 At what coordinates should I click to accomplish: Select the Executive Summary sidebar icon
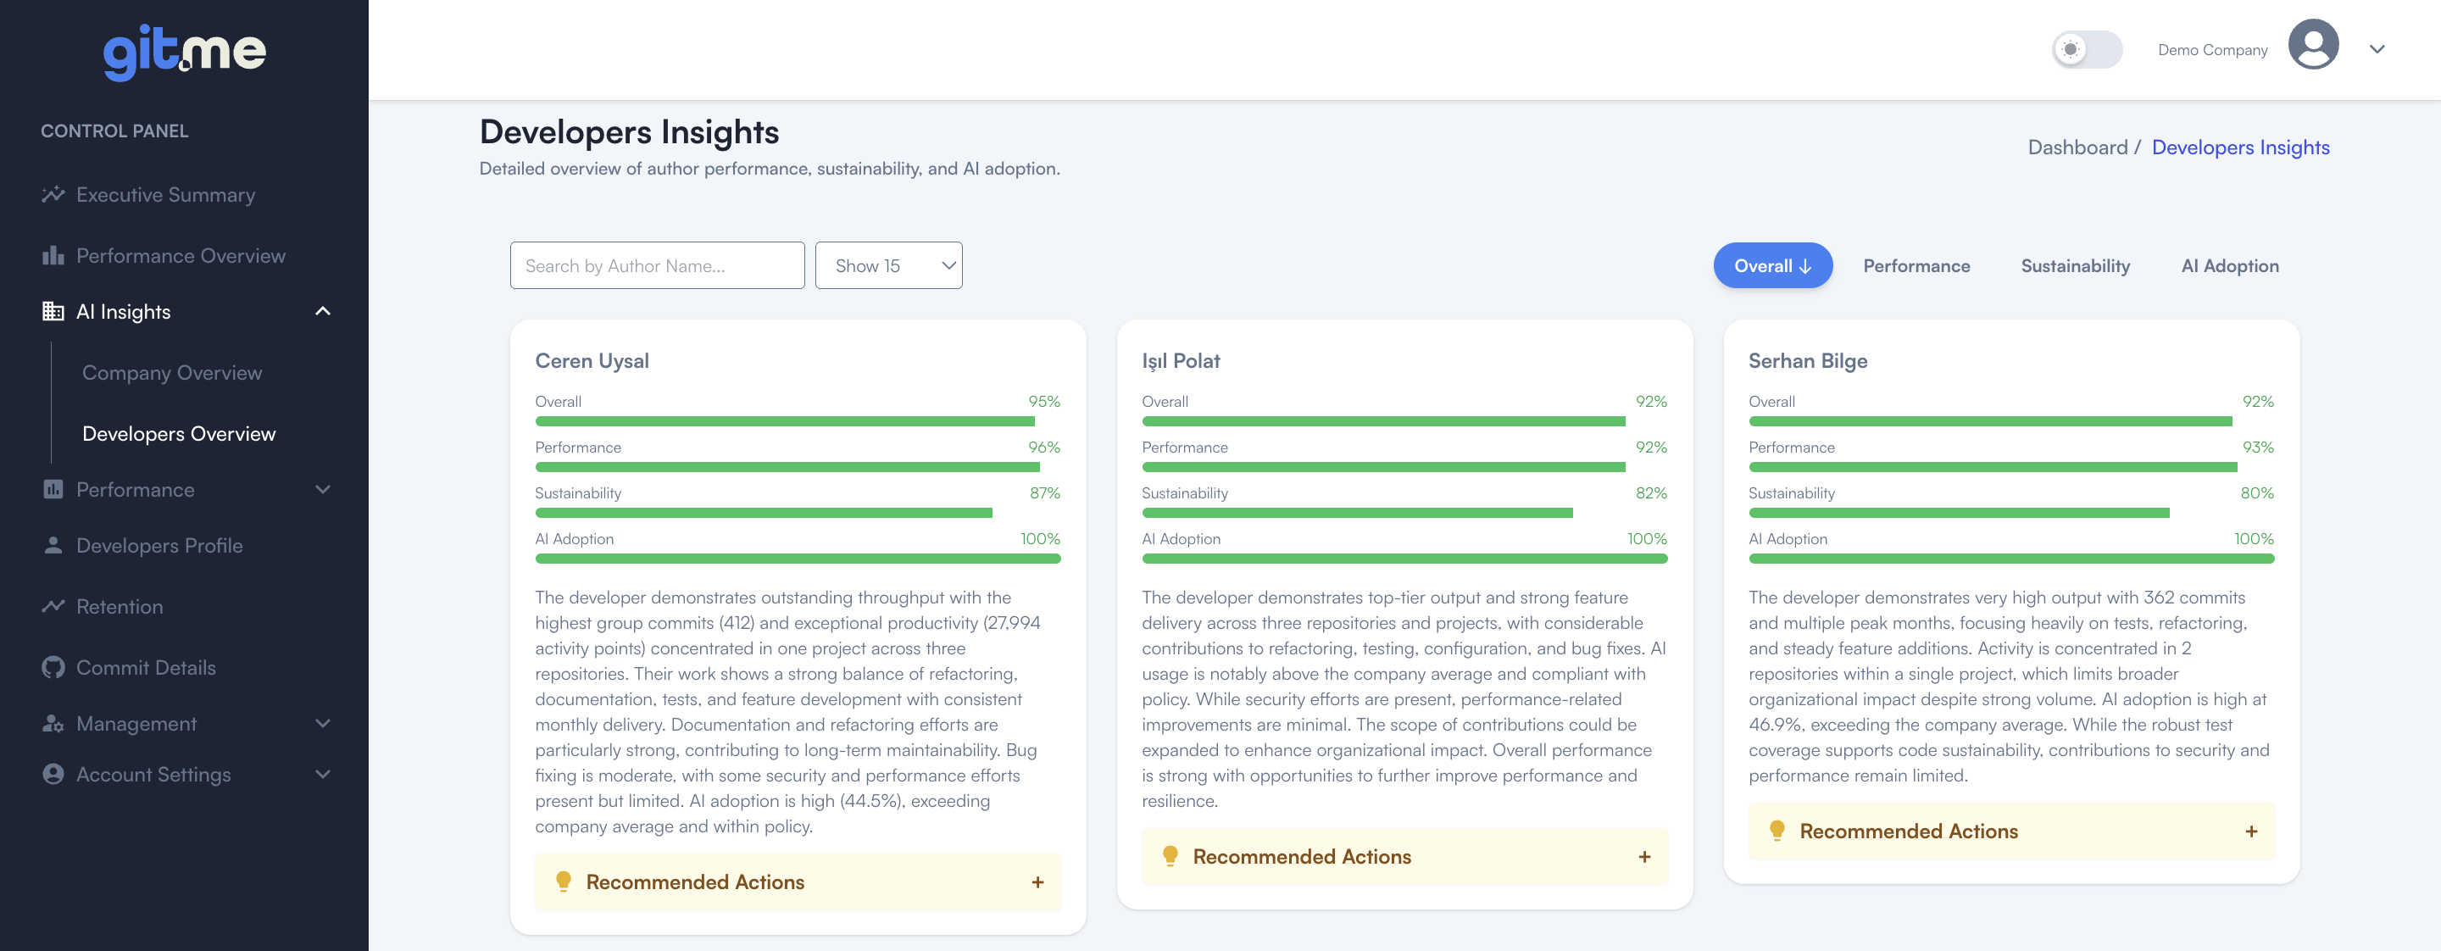tap(54, 194)
